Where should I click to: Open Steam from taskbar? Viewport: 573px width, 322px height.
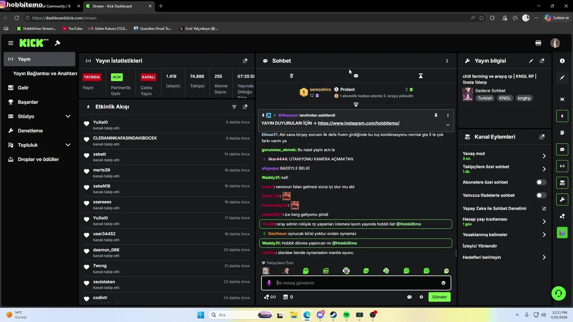tap(334, 315)
